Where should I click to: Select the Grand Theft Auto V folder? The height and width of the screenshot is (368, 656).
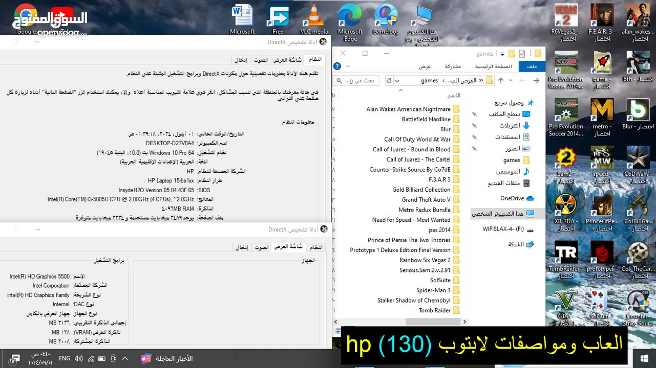tap(430, 200)
